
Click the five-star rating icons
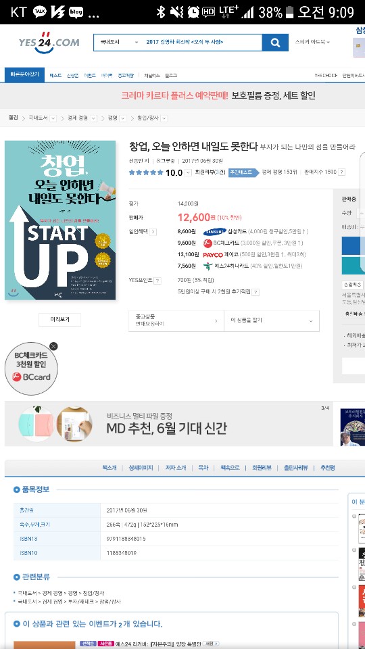pos(146,172)
